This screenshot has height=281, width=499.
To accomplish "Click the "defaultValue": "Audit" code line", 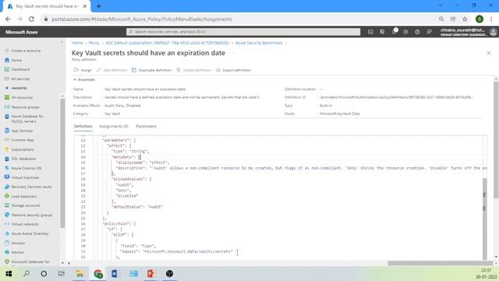I will [x=137, y=207].
